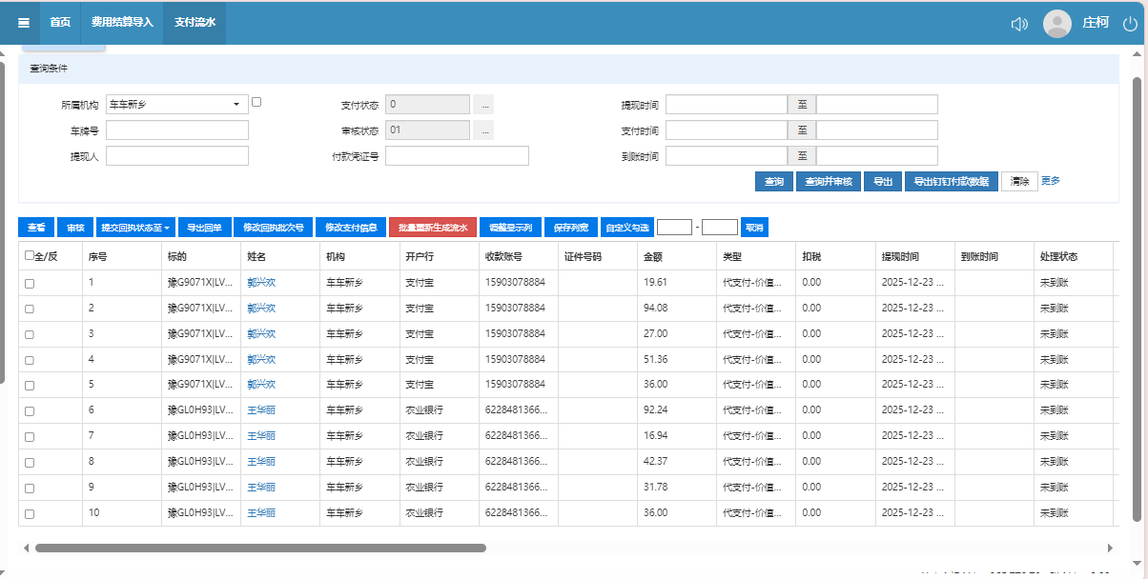This screenshot has height=579, width=1148.
Task: Switch to the 费用结算导入 tab
Action: (122, 23)
